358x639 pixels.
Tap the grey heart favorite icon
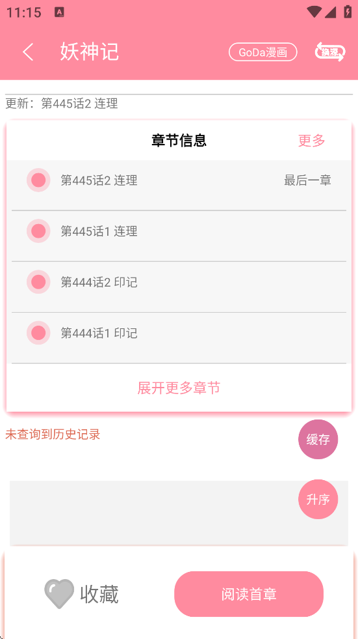click(x=59, y=594)
